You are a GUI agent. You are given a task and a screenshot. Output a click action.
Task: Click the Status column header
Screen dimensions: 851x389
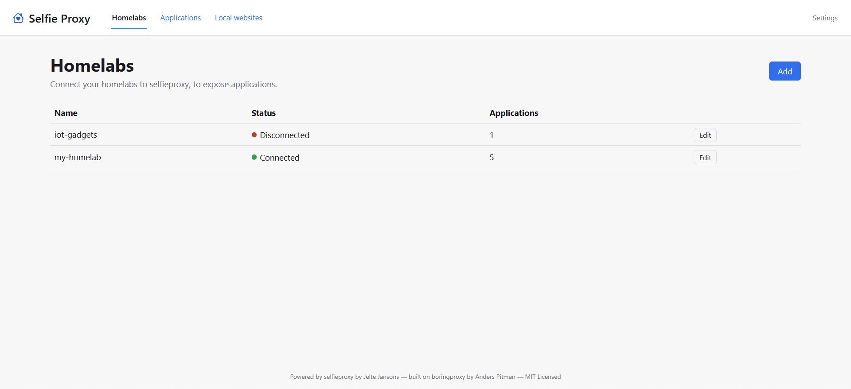click(264, 113)
